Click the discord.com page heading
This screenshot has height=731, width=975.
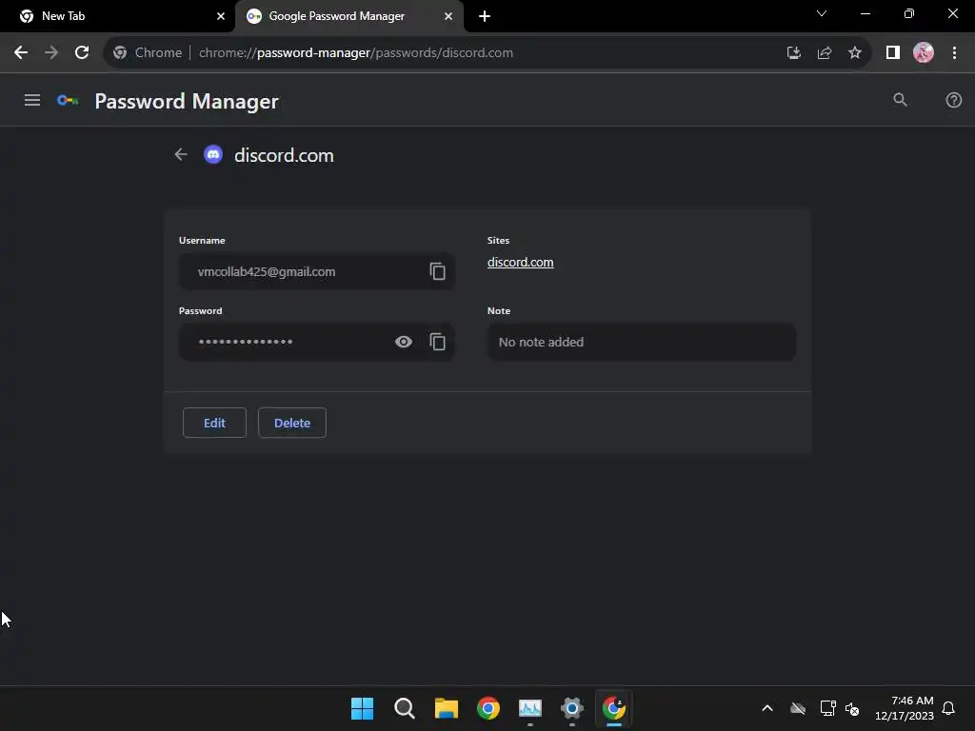pos(284,155)
